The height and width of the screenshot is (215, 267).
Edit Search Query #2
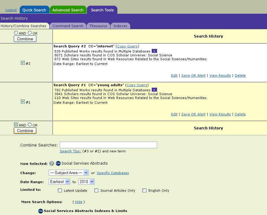(174, 75)
